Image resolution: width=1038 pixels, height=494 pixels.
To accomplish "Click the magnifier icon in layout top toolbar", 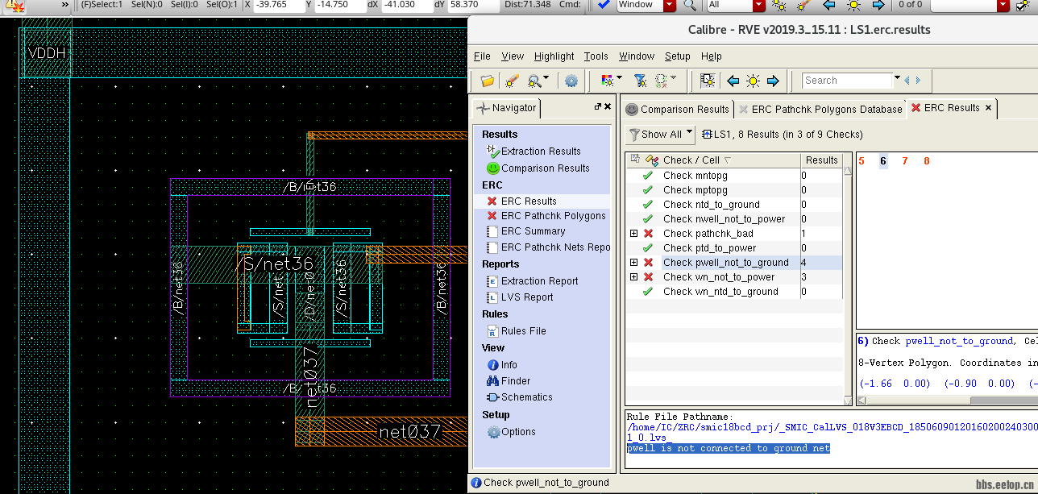I will point(690,5).
